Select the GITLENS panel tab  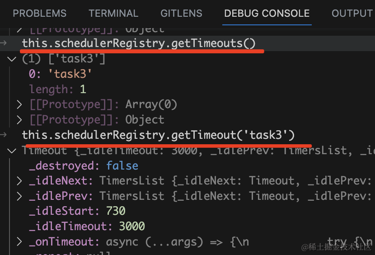click(x=181, y=14)
